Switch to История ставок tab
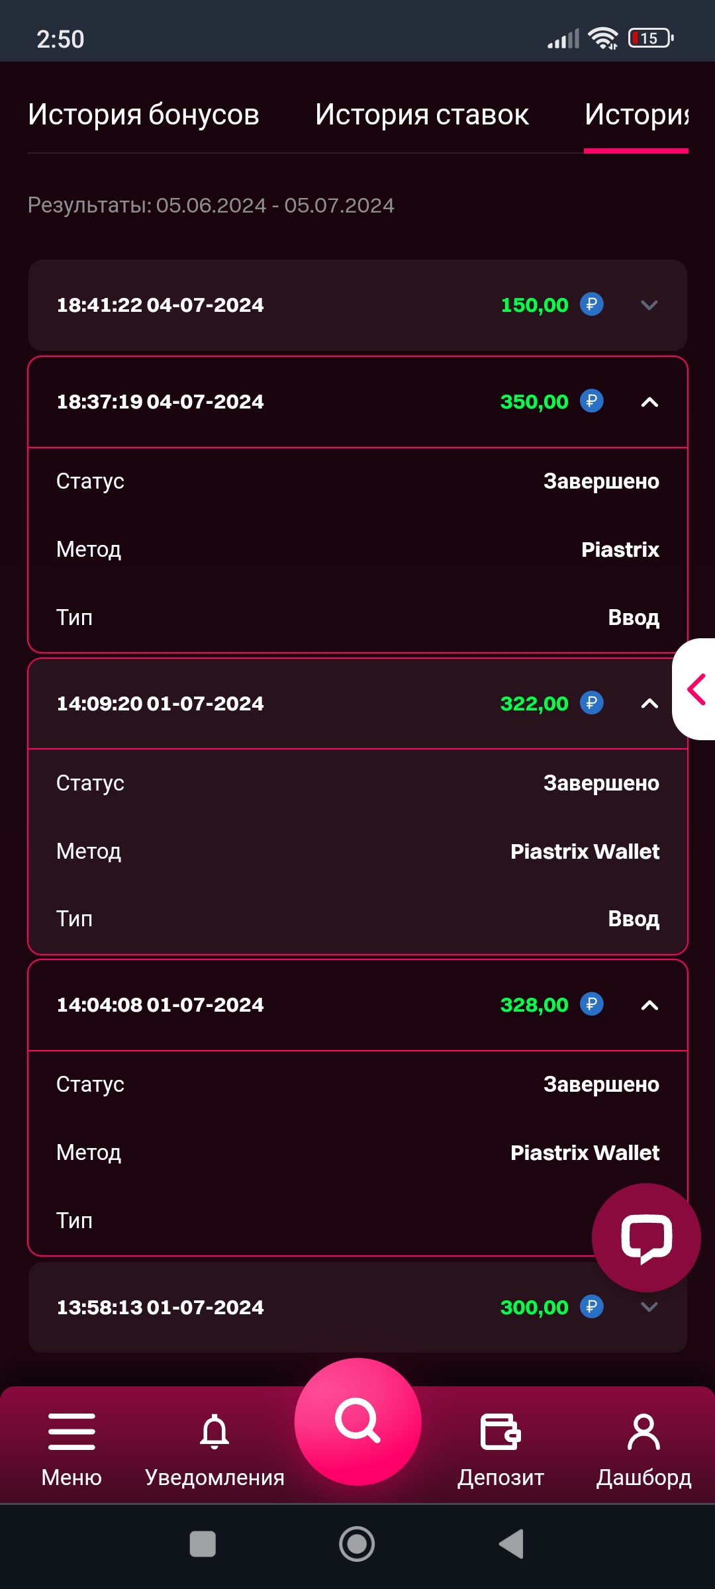 point(422,115)
